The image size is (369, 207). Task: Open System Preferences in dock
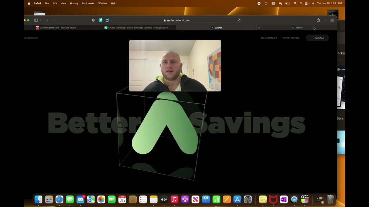click(x=248, y=200)
